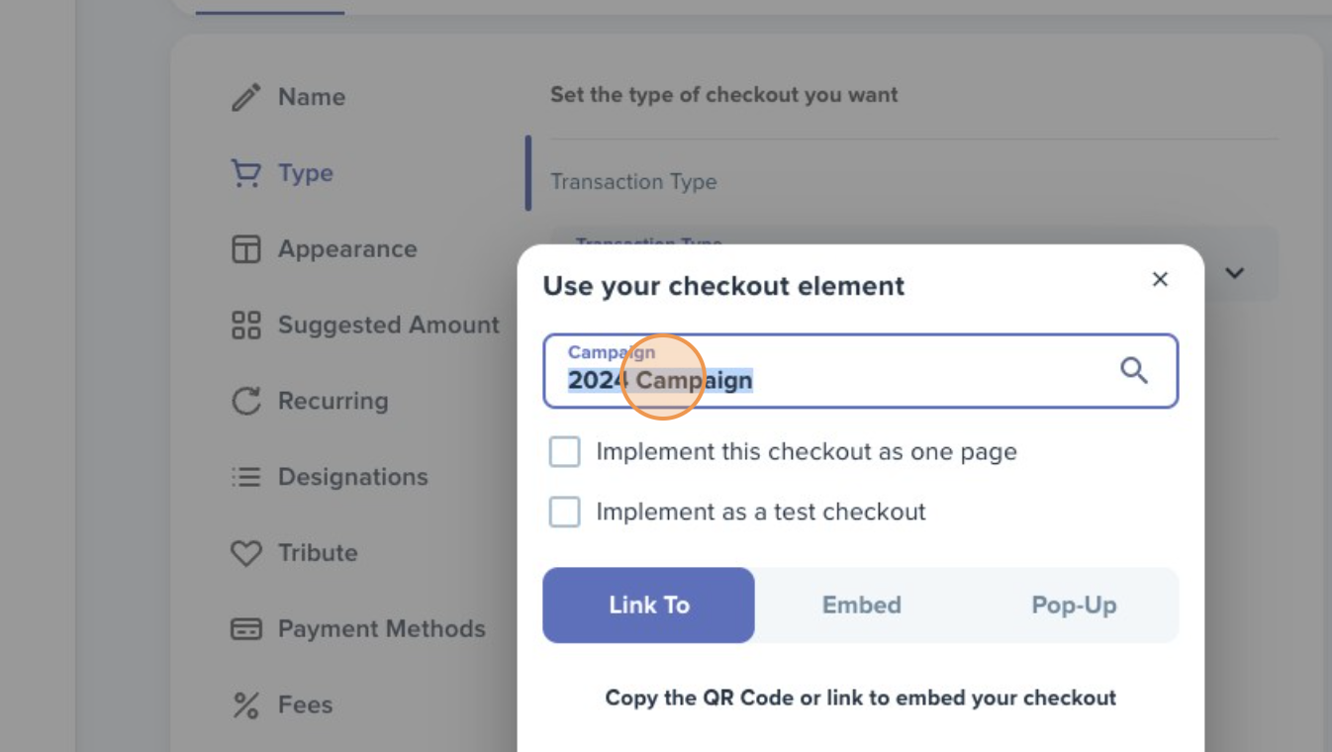Click the Appearance layout icon
Viewport: 1332px width, 752px height.
tap(245, 249)
